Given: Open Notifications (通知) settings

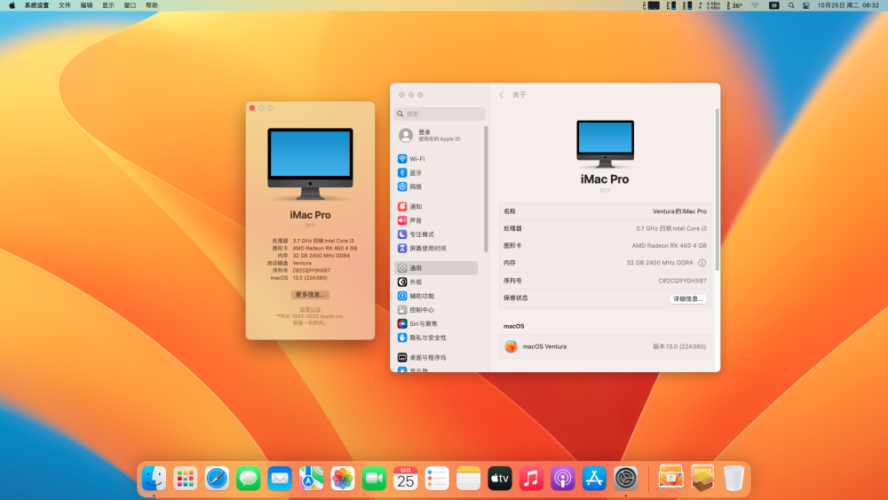Looking at the screenshot, I should 436,207.
